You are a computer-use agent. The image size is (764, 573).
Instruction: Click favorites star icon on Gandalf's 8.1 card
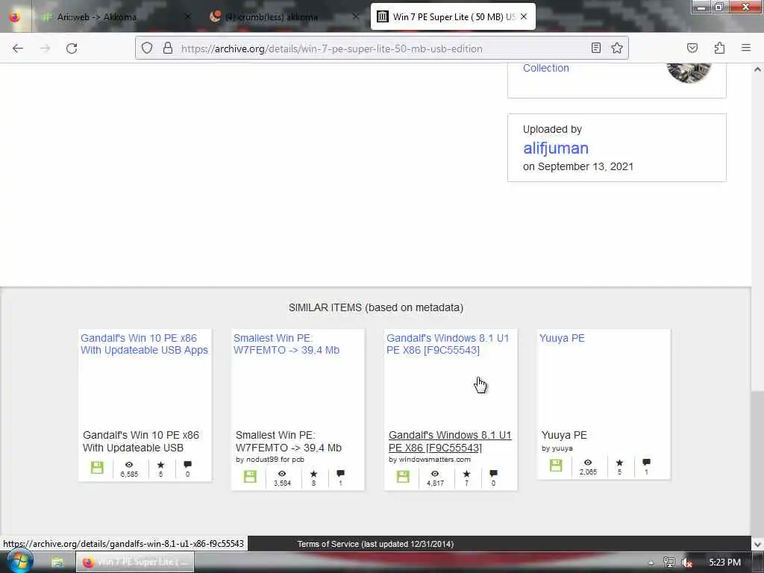tap(466, 474)
